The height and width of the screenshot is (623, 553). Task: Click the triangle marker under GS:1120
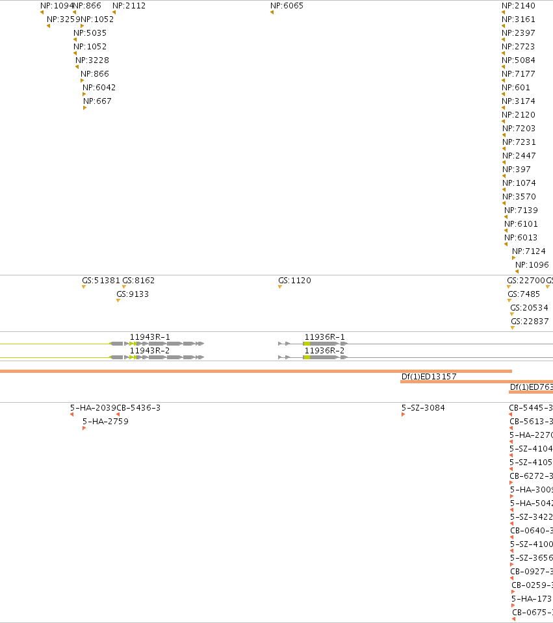[x=280, y=287]
